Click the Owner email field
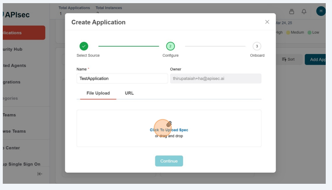332x190 pixels. [216, 79]
